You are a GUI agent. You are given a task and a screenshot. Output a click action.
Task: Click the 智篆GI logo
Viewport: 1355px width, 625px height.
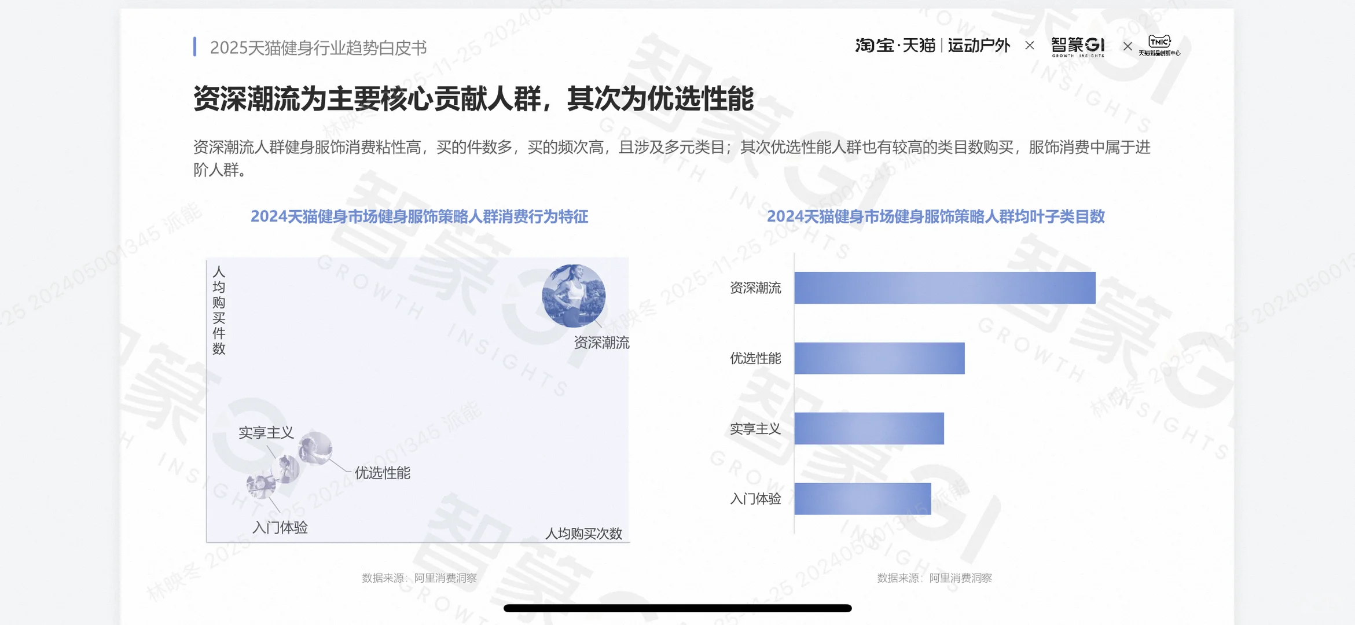[1078, 46]
